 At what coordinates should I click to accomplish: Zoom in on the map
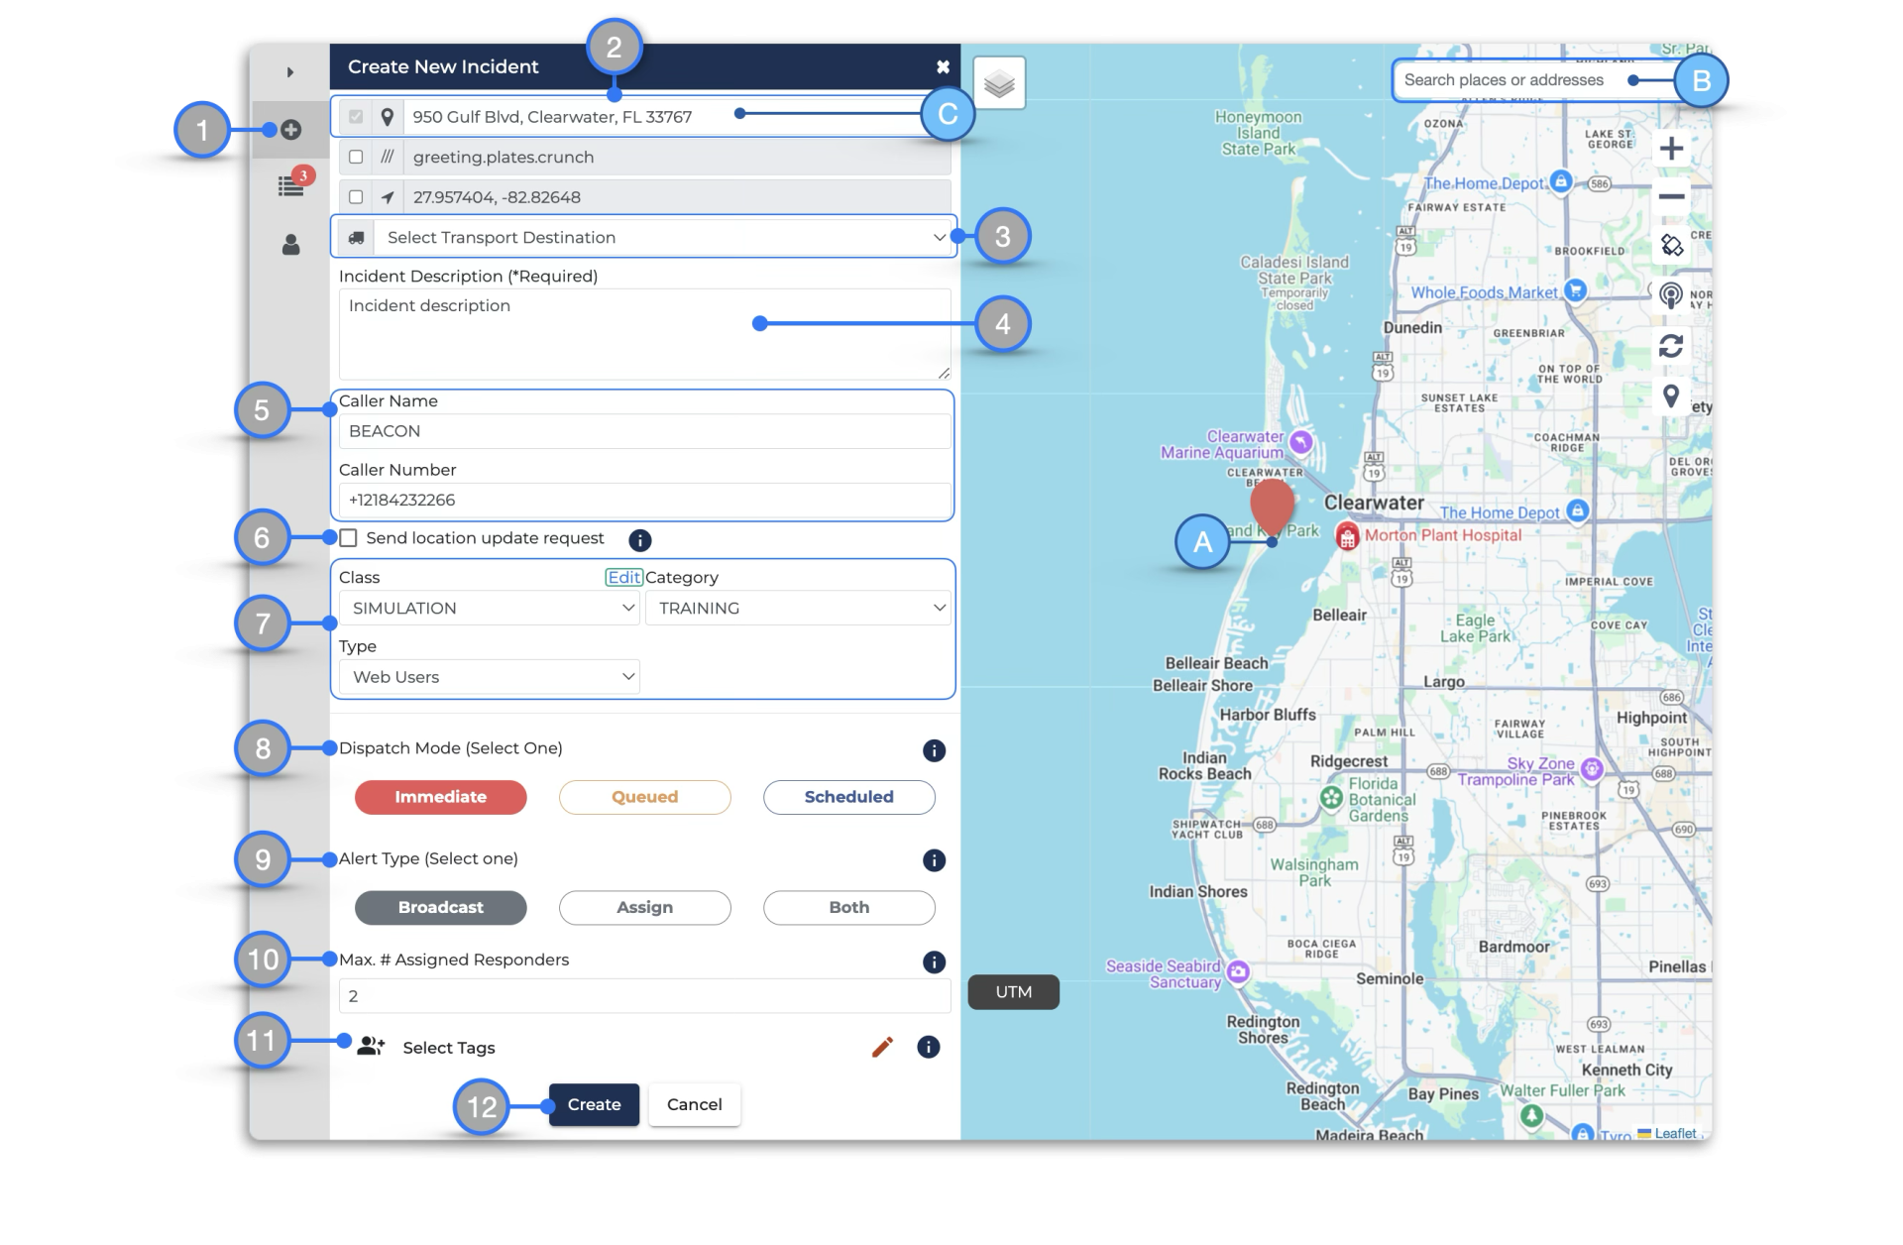click(x=1671, y=149)
